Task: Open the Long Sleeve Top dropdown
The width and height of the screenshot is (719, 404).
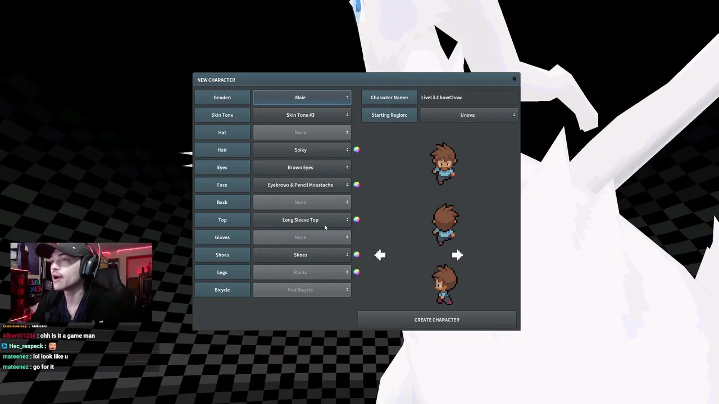Action: click(302, 220)
